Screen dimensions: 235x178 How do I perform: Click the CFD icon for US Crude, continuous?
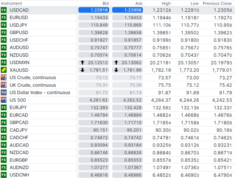pos(4,78)
